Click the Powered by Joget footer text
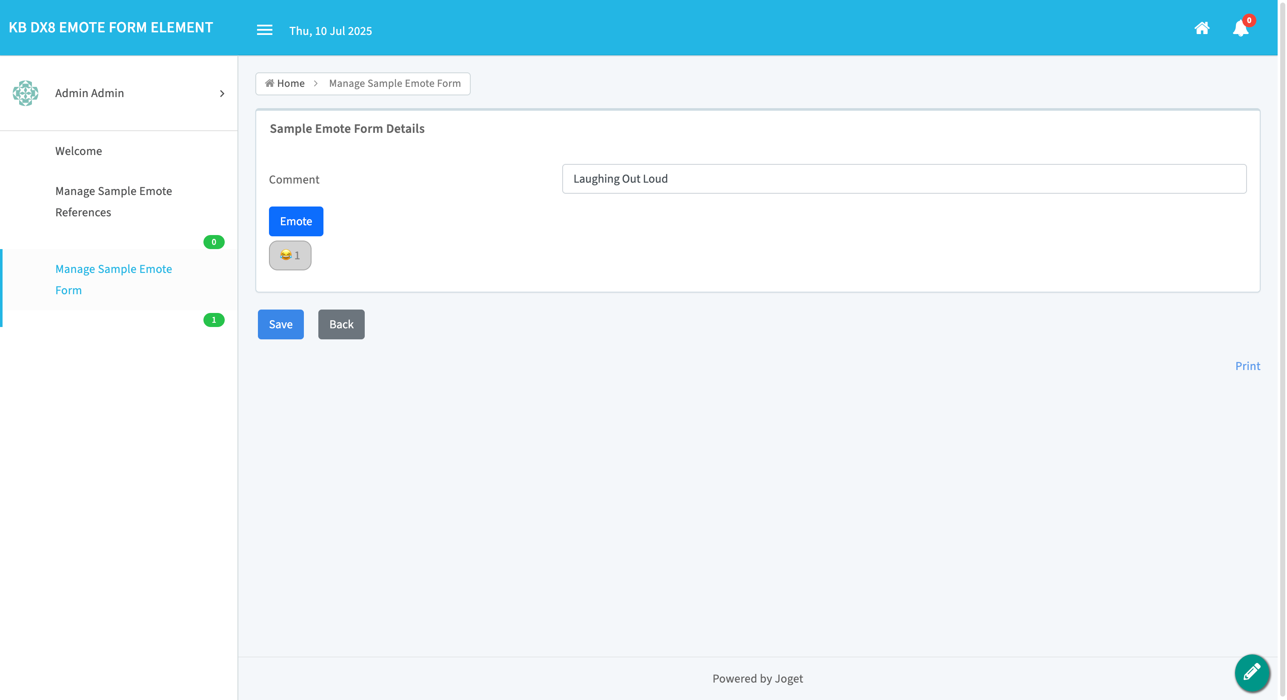The image size is (1287, 700). (758, 679)
